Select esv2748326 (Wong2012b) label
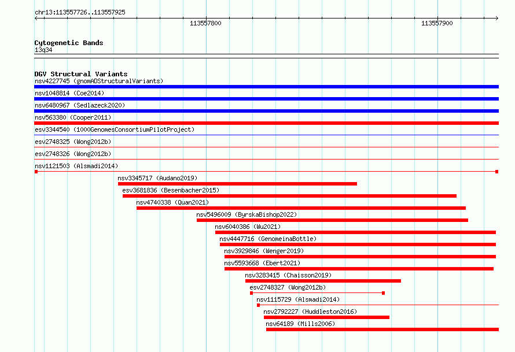The image size is (515, 352). click(73, 154)
